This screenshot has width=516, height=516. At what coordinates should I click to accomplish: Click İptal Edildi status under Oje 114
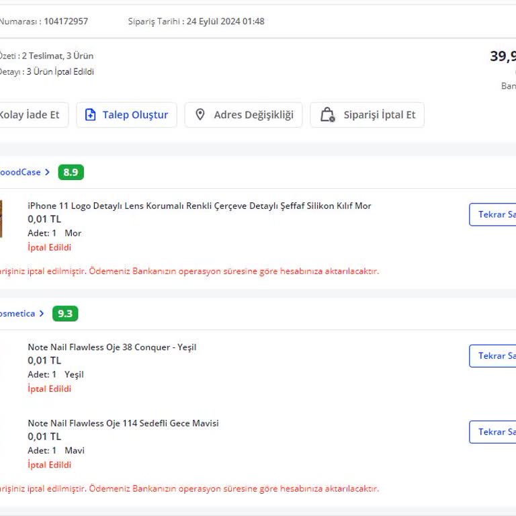click(49, 465)
